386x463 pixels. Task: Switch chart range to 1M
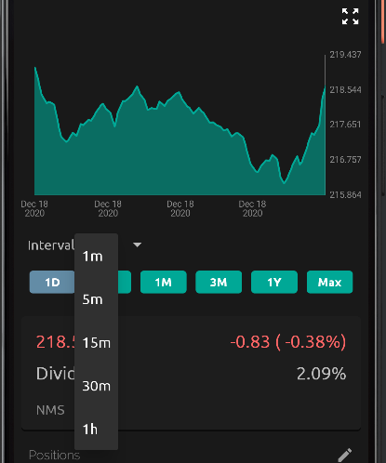[x=164, y=282]
